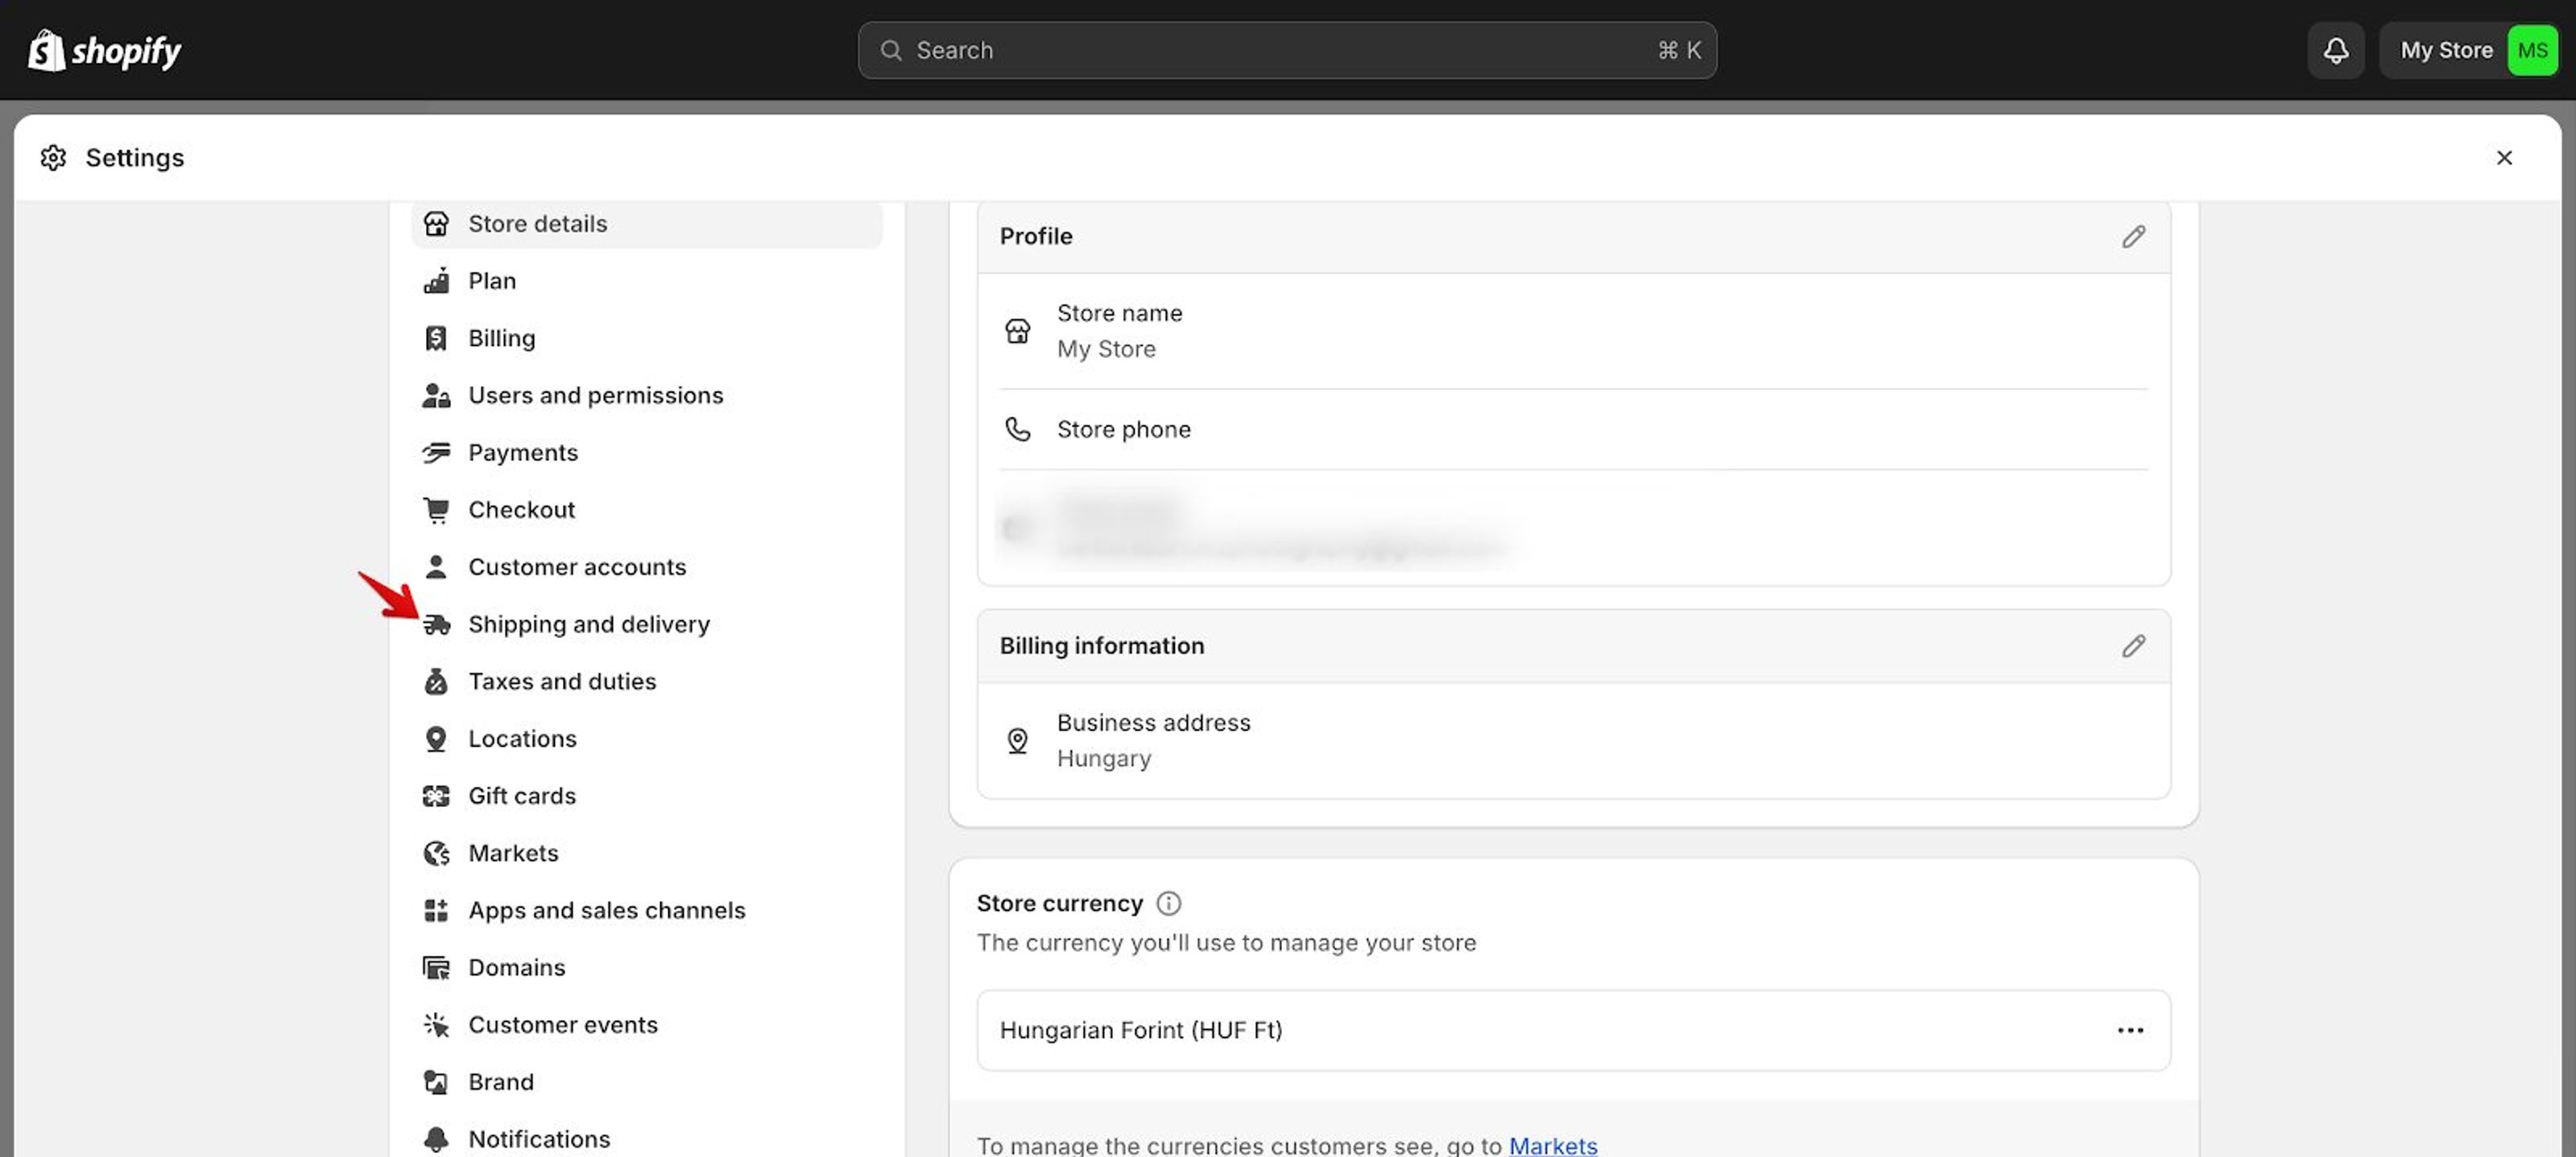The image size is (2576, 1157).
Task: Click the 'Billing information' heading
Action: 1101,646
